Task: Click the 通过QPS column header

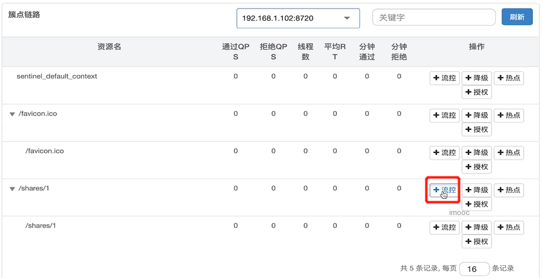Action: click(x=236, y=51)
